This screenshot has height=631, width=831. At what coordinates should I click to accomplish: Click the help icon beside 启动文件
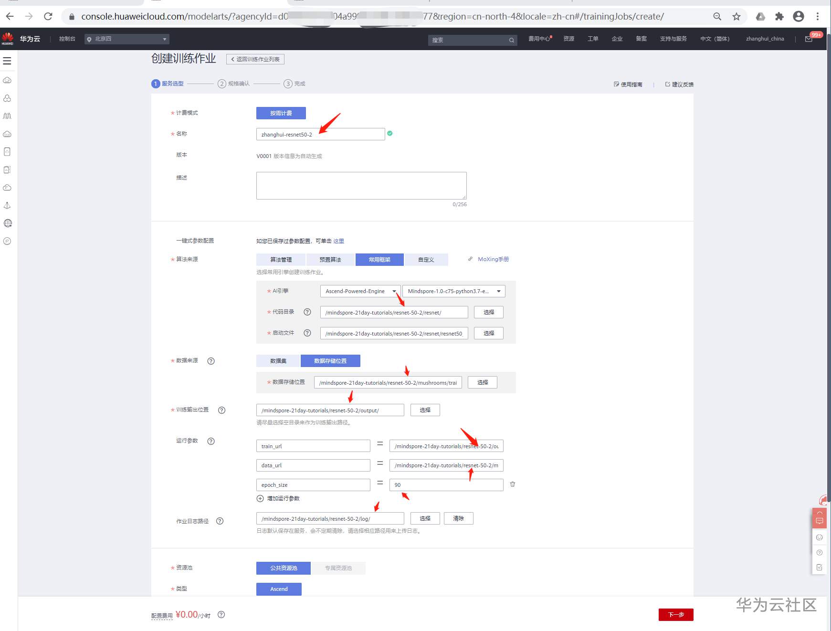pos(307,333)
